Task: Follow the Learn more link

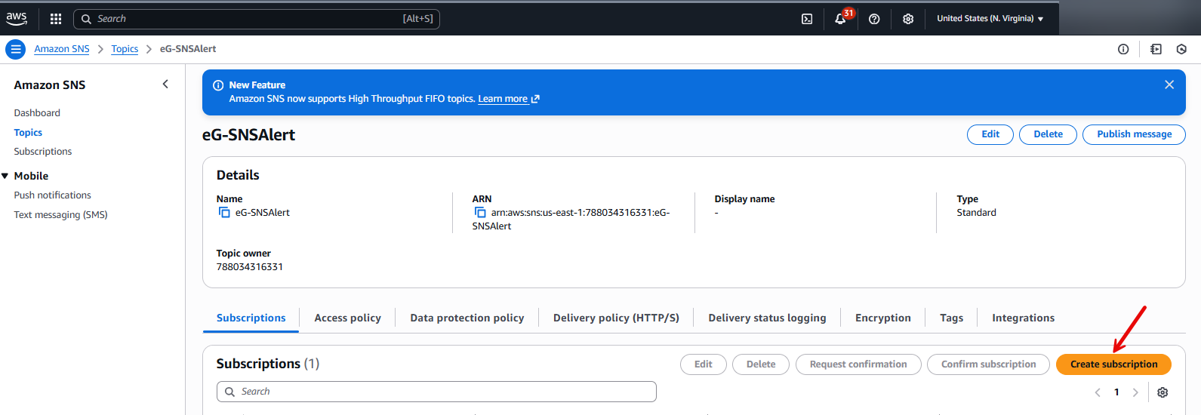Action: click(503, 99)
